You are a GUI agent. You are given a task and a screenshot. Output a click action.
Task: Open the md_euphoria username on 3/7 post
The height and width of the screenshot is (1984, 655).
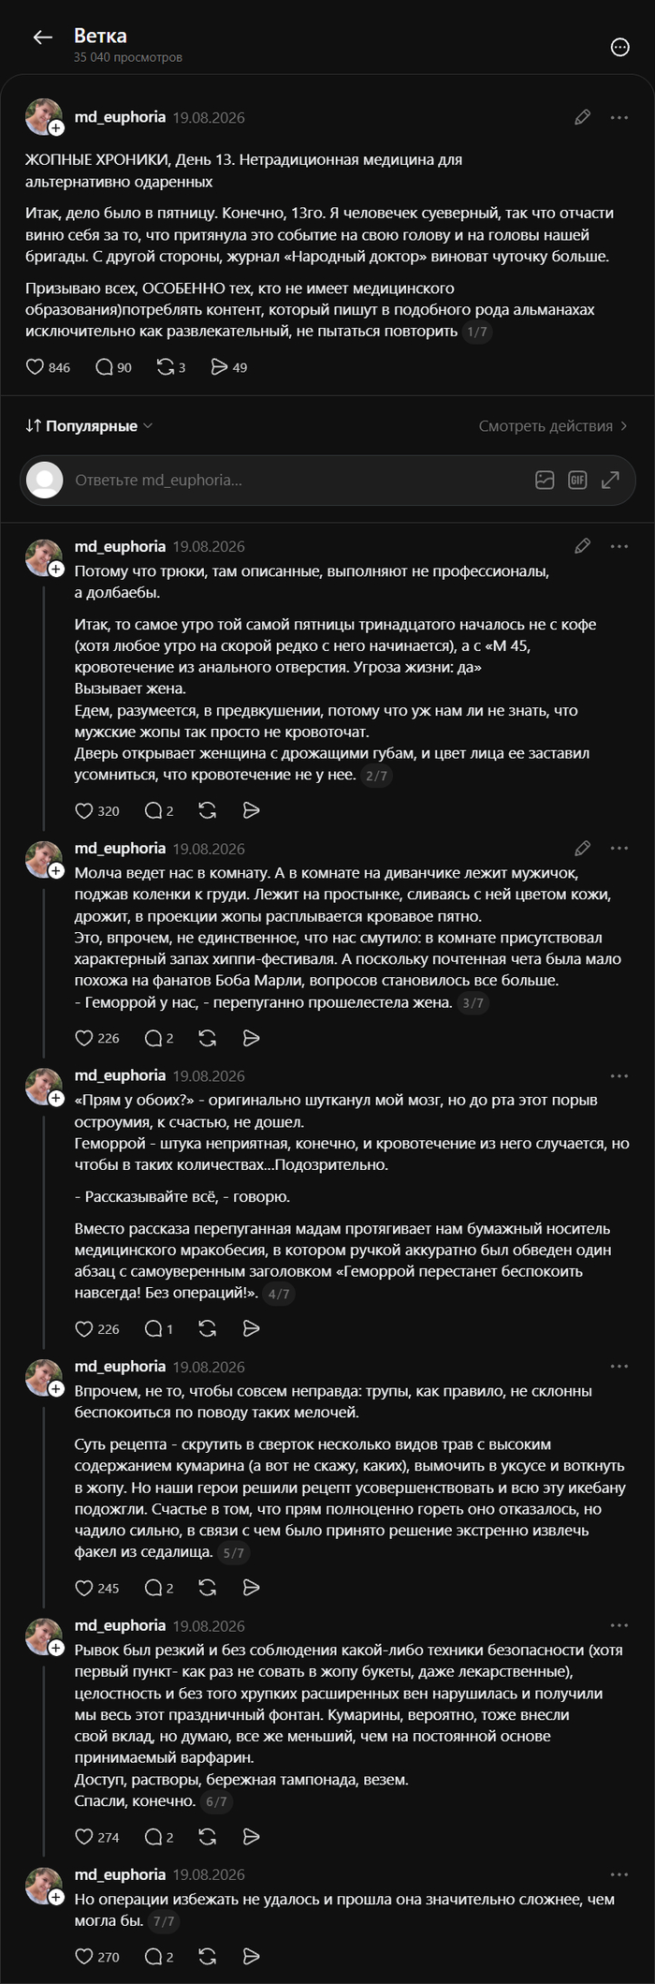point(120,848)
